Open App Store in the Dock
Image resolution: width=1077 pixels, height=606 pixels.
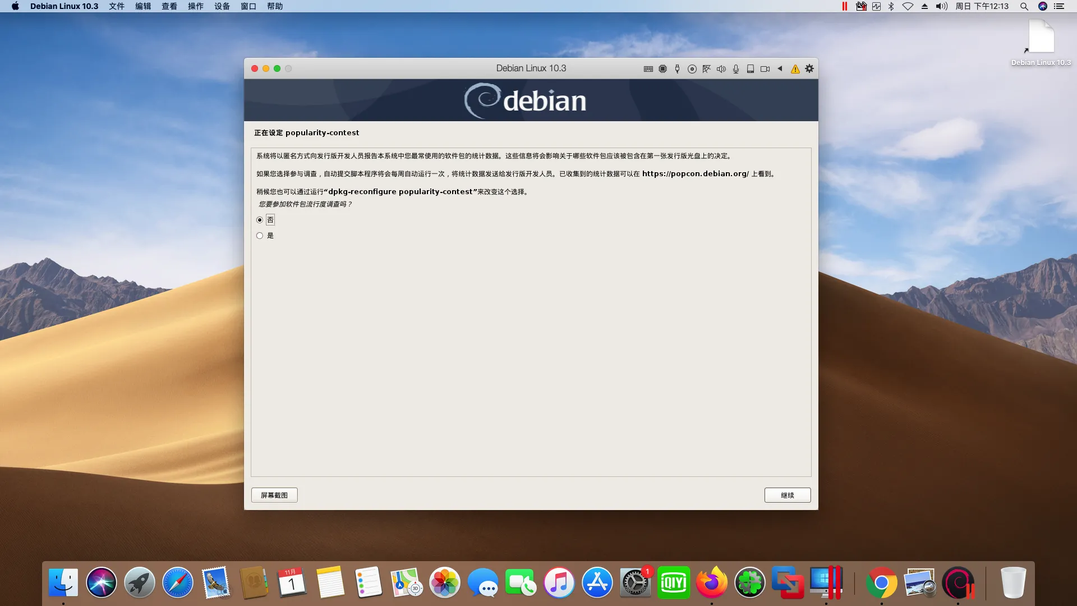pos(597,582)
